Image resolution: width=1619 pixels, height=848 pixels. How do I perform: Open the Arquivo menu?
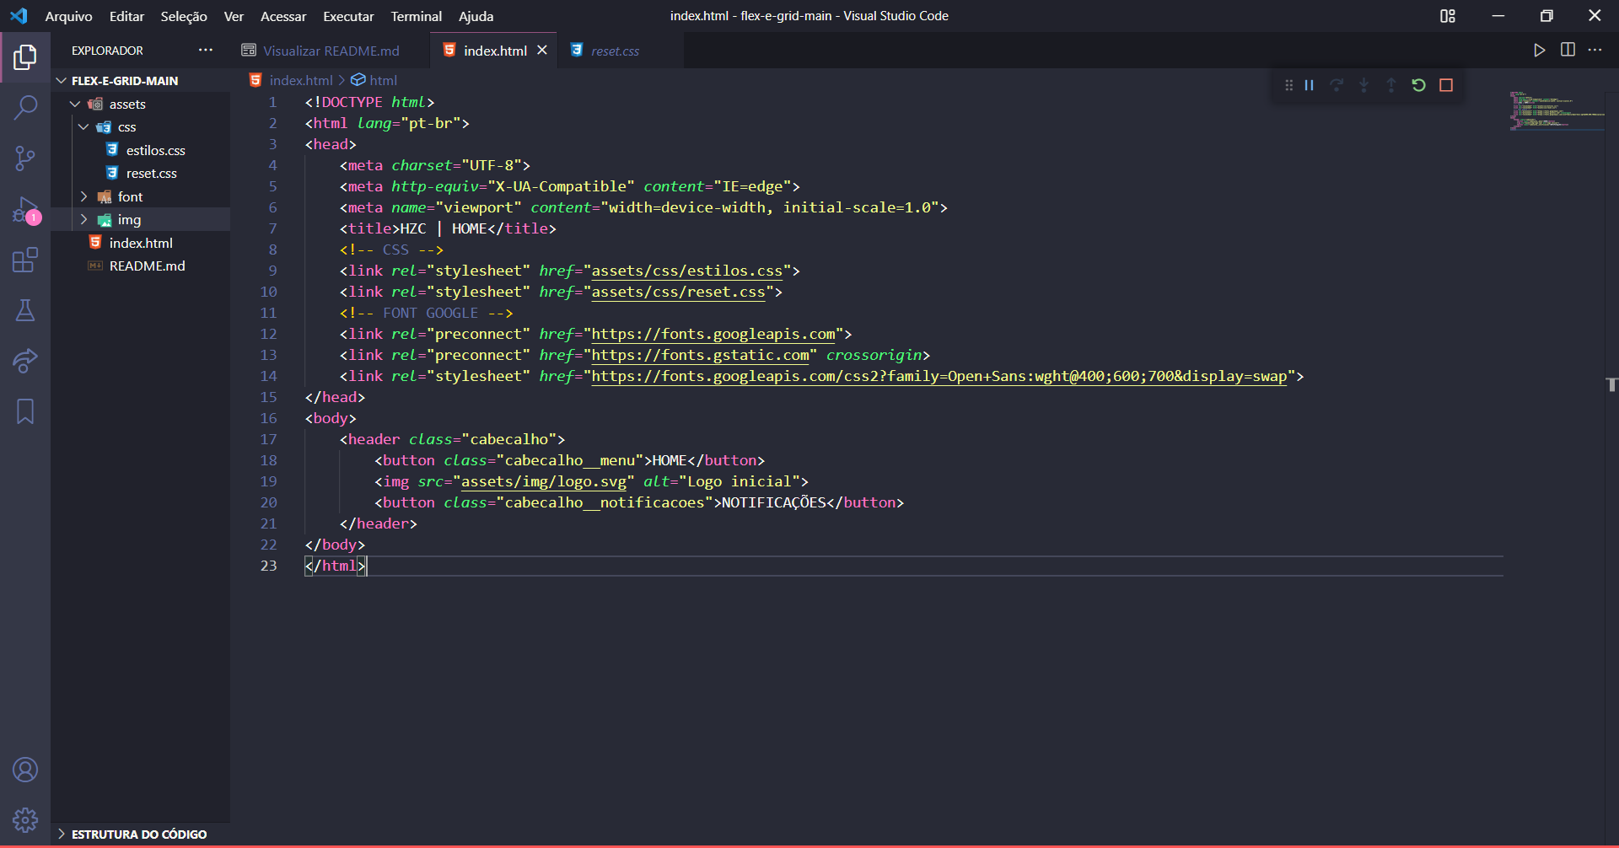point(69,16)
